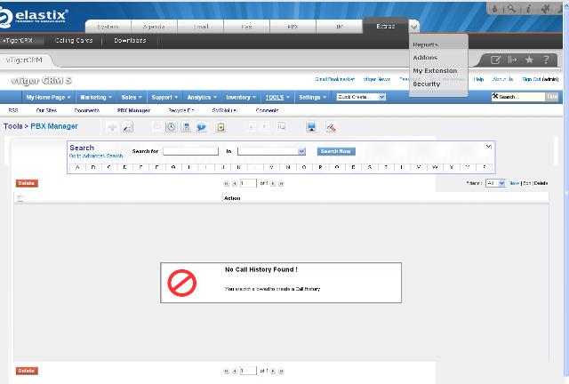Click the star bookmark icon
The width and height of the screenshot is (569, 384).
click(x=529, y=60)
